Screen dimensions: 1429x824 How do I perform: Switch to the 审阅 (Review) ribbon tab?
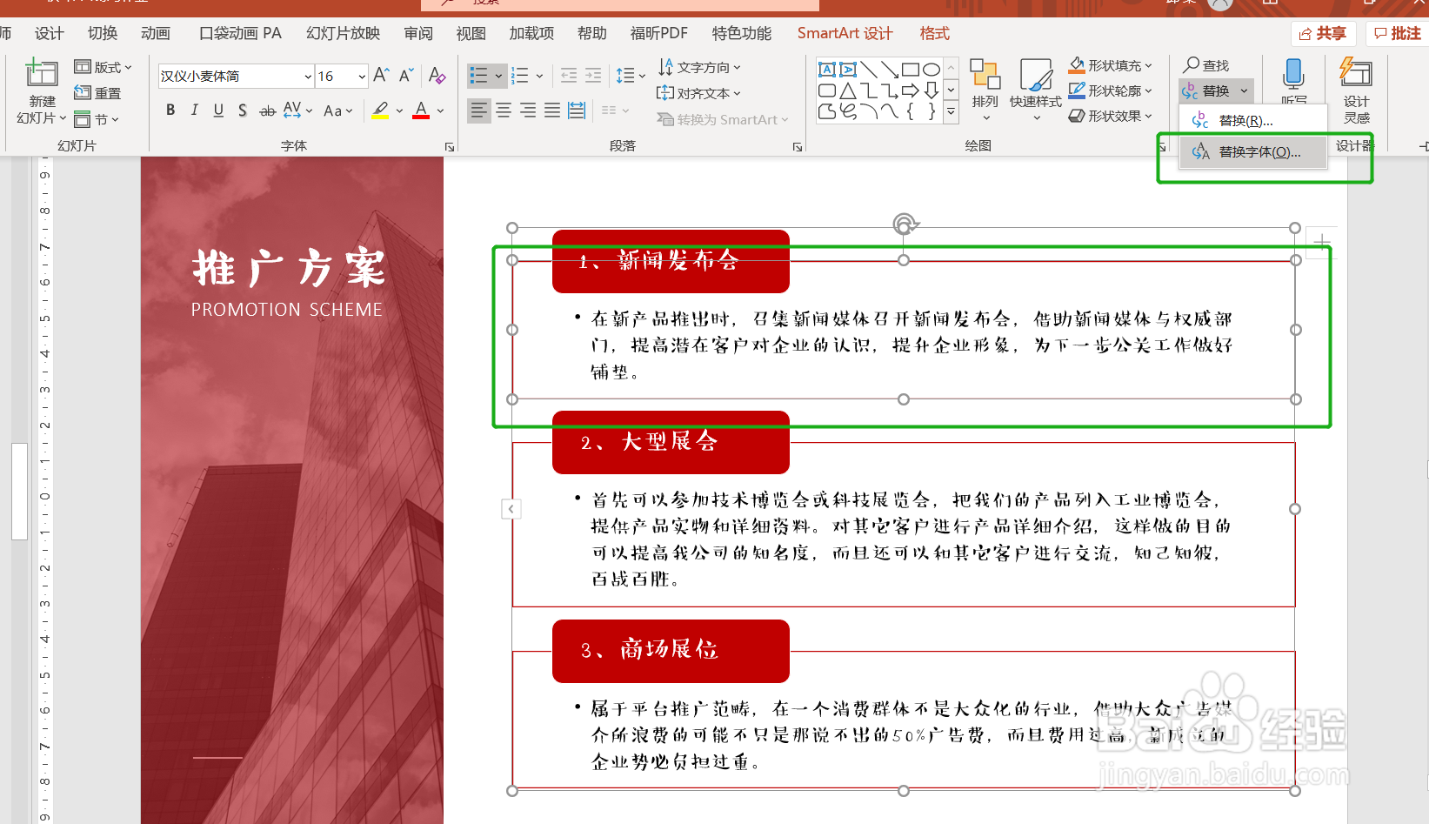(x=418, y=33)
